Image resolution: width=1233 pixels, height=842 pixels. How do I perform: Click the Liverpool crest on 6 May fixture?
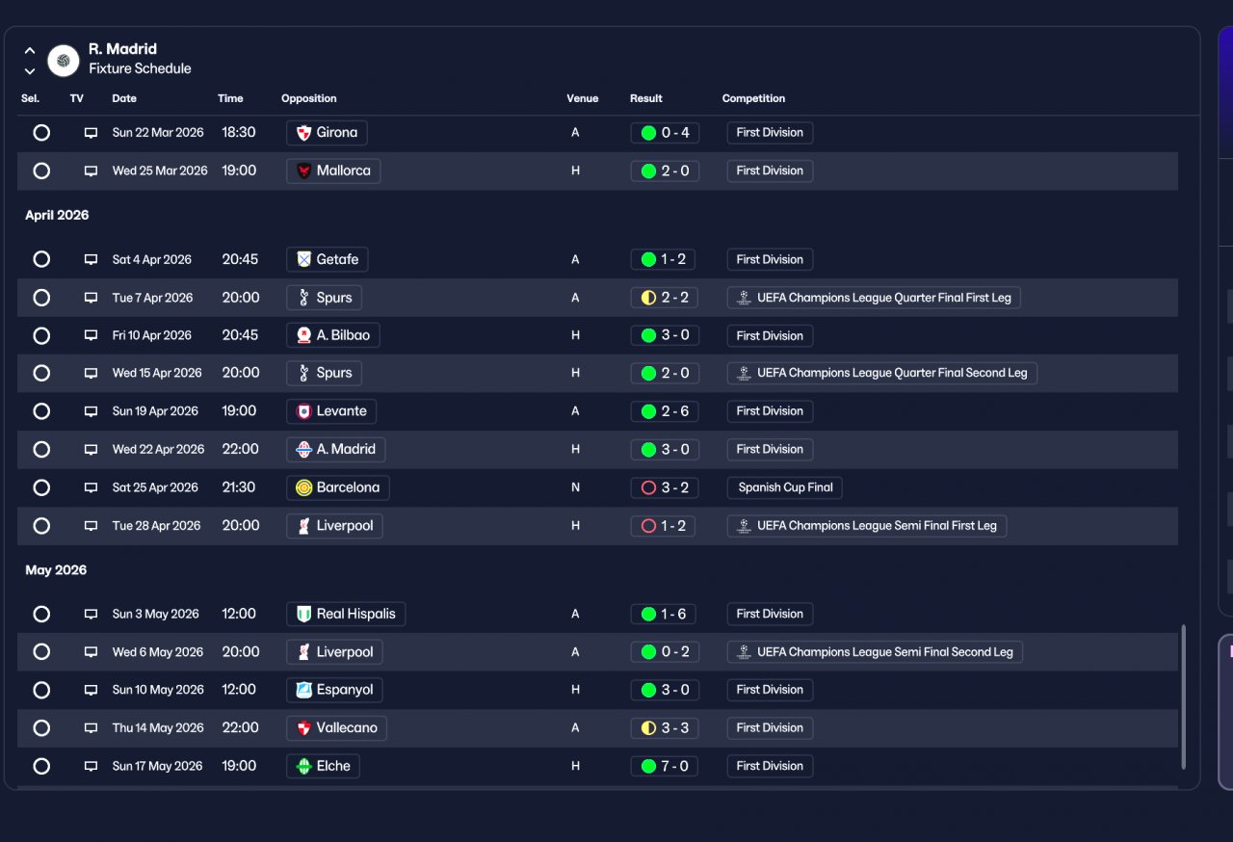tap(304, 652)
